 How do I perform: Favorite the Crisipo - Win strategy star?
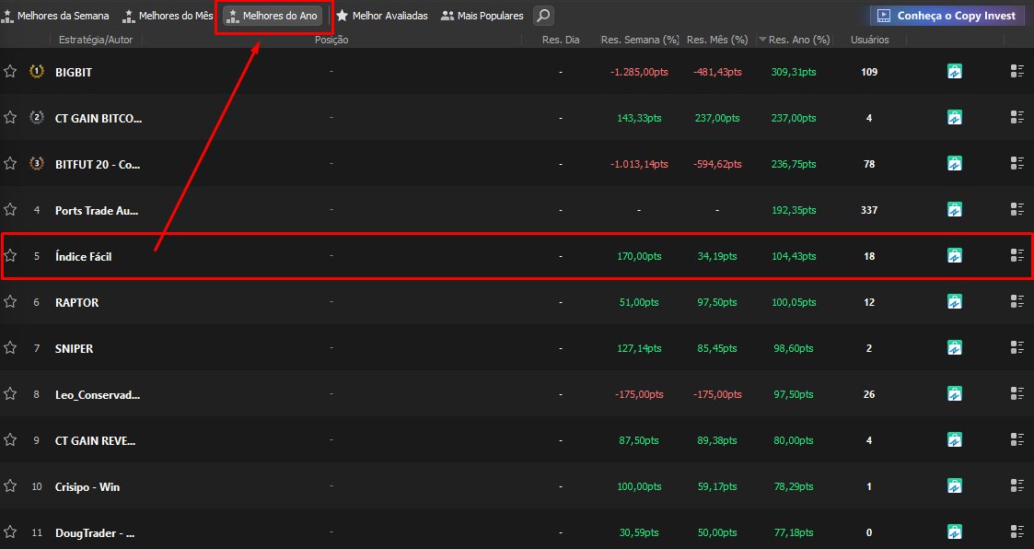click(x=10, y=485)
